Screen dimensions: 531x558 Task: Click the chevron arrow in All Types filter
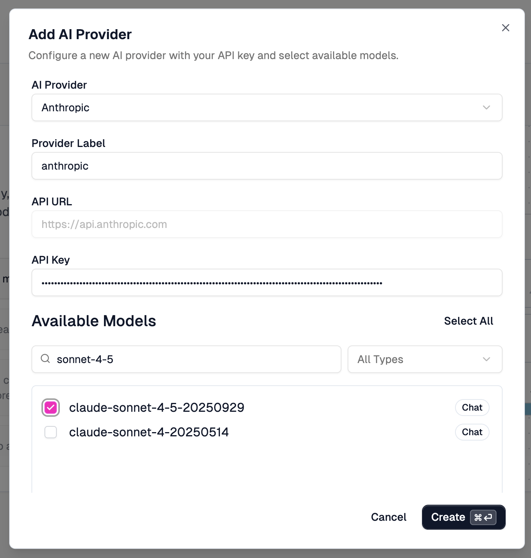point(486,359)
